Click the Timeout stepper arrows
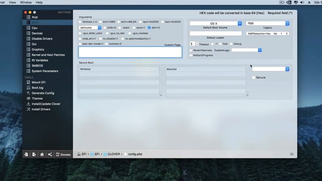This screenshot has width=322, height=181. 197,44
